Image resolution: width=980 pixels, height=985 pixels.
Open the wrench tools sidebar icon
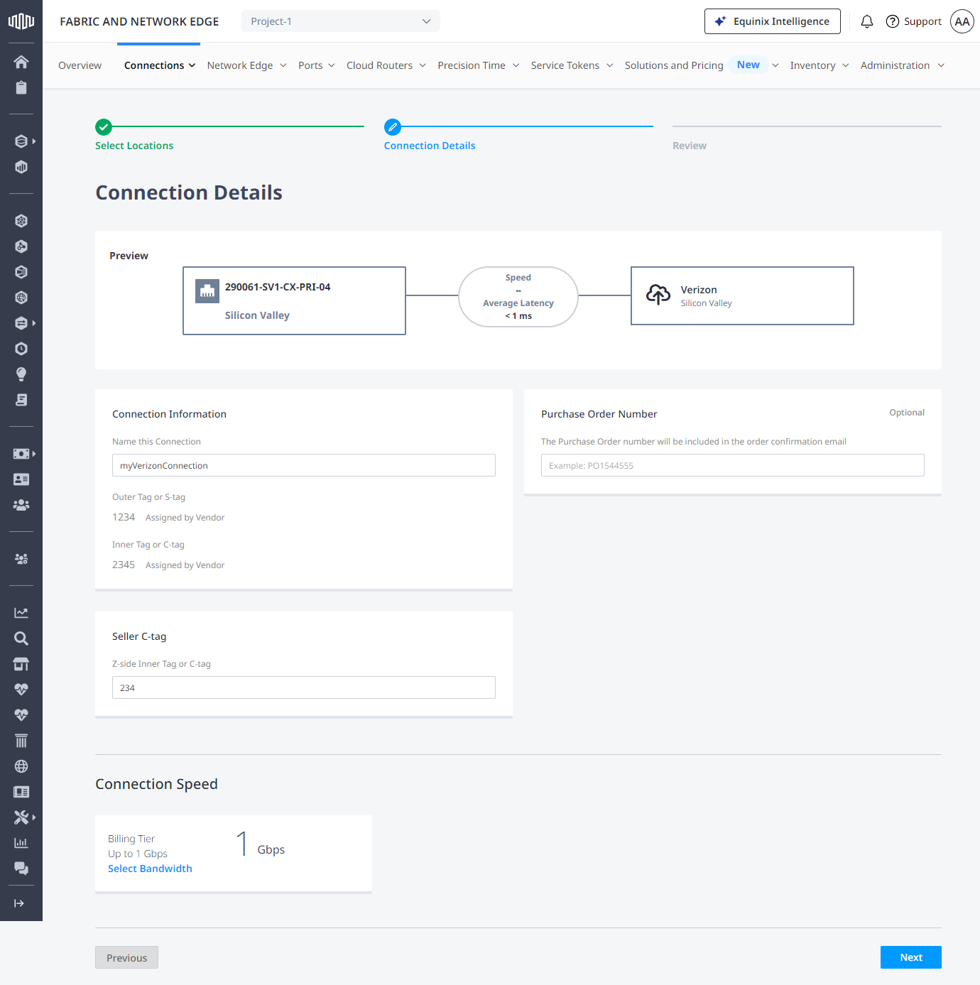pos(21,817)
